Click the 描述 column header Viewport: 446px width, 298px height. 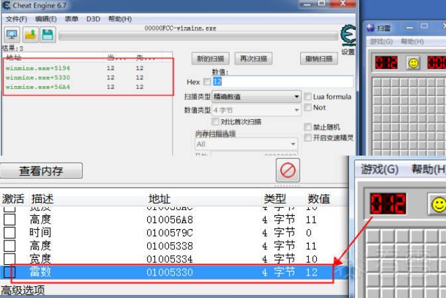[x=42, y=199]
